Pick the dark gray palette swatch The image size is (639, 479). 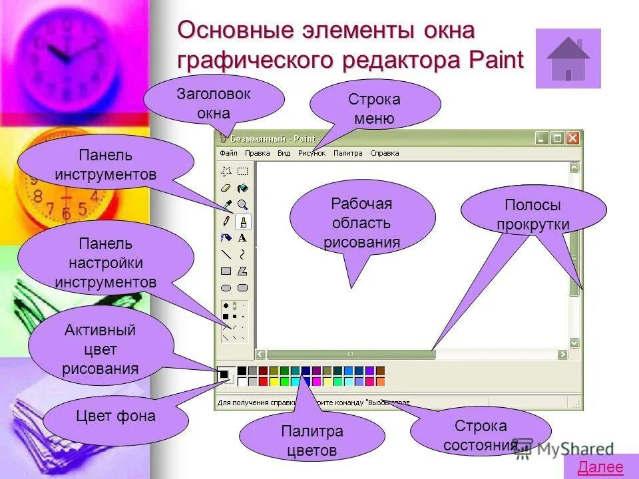(x=253, y=371)
